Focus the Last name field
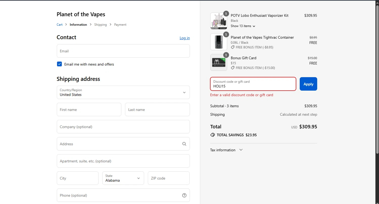This screenshot has height=204, width=379. (x=157, y=110)
